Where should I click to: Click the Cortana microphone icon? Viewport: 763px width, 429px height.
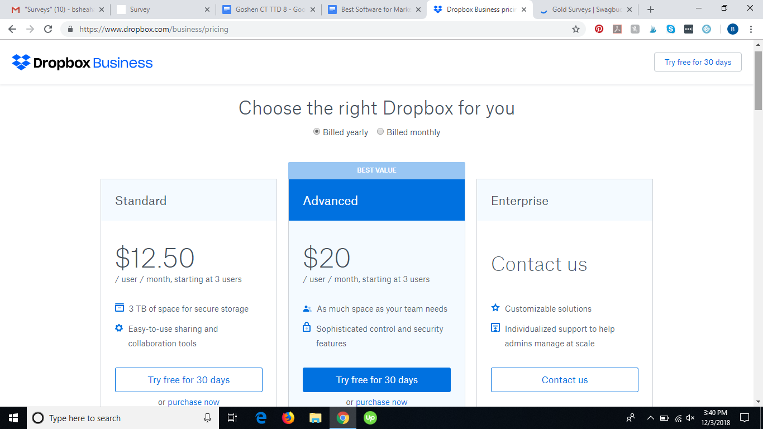coord(207,418)
